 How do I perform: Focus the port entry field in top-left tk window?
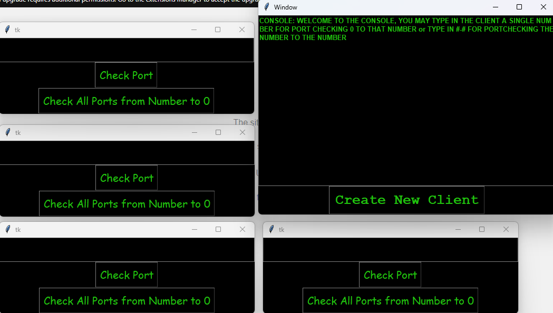tap(127, 50)
